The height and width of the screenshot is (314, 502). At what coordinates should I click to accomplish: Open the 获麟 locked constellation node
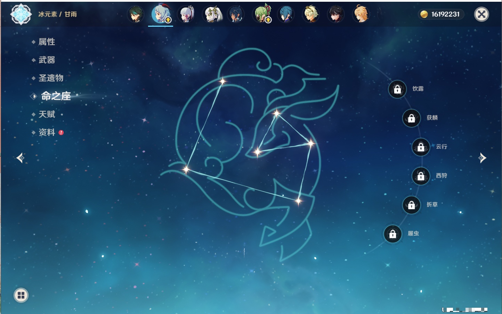412,118
